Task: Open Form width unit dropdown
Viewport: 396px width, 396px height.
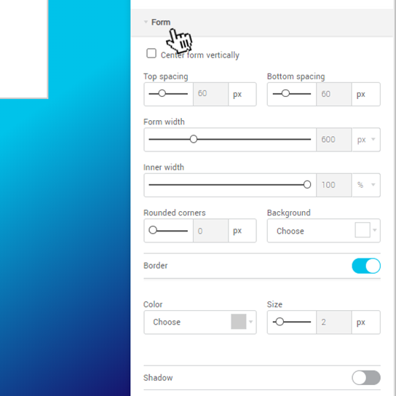Action: 366,140
